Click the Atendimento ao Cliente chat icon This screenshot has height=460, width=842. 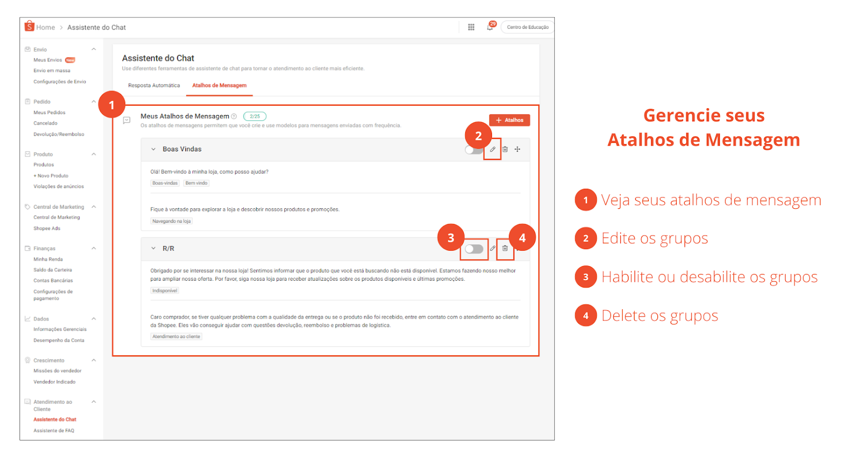(27, 402)
